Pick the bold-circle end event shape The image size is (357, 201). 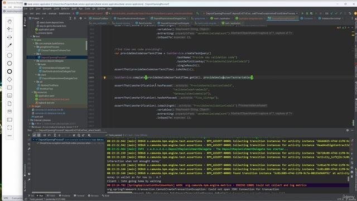coord(9,71)
